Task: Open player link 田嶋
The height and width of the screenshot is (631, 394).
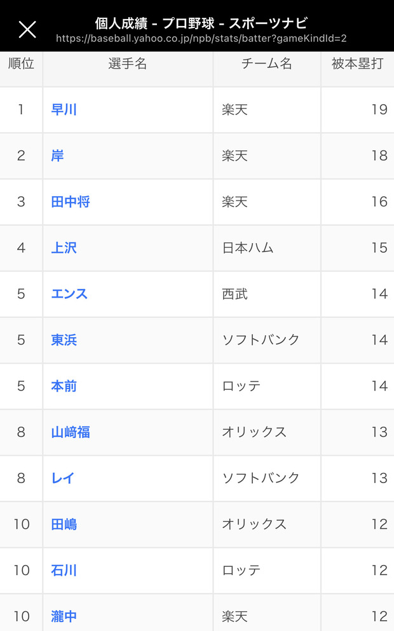Action: click(x=64, y=524)
